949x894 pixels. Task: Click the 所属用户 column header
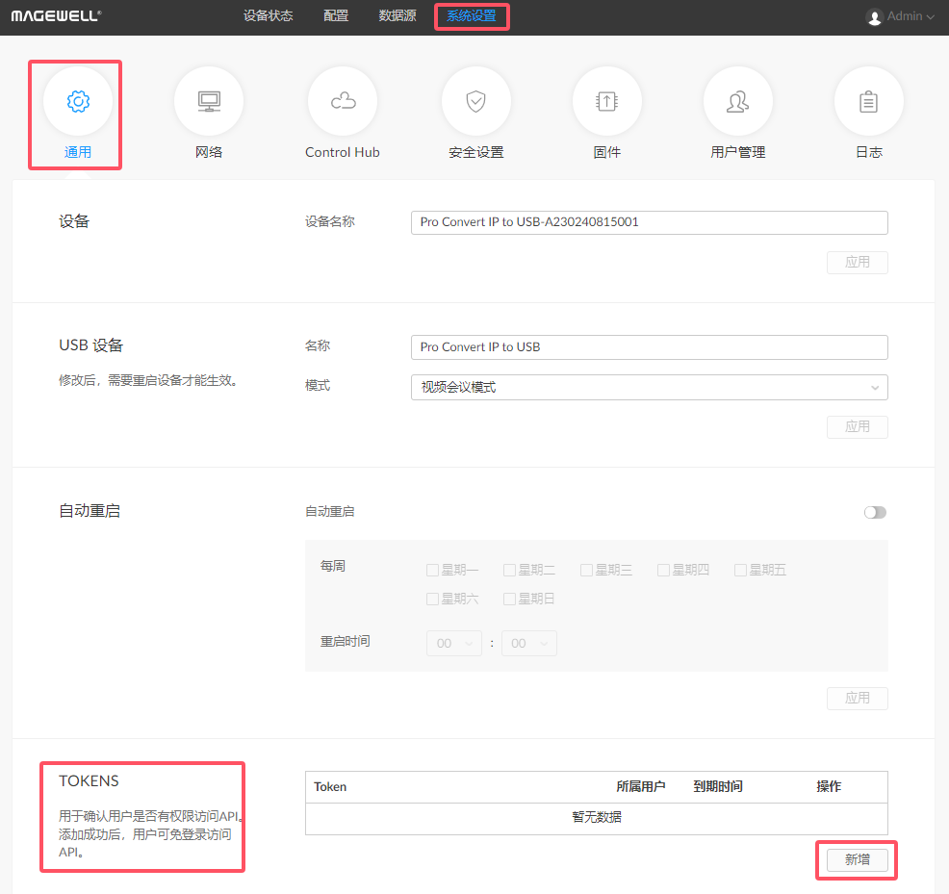[640, 786]
